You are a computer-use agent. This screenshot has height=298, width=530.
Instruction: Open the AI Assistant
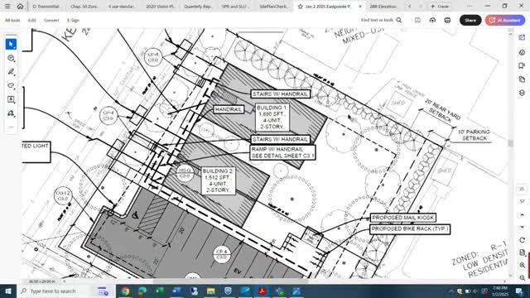(x=505, y=20)
